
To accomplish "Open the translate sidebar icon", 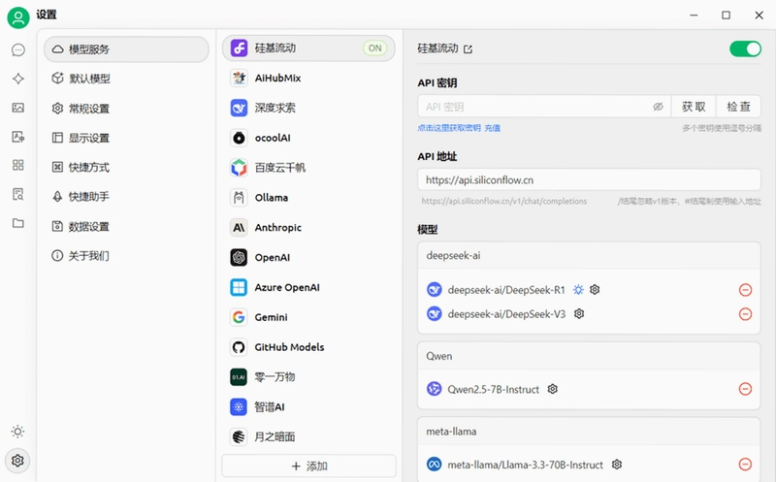I will (18, 137).
